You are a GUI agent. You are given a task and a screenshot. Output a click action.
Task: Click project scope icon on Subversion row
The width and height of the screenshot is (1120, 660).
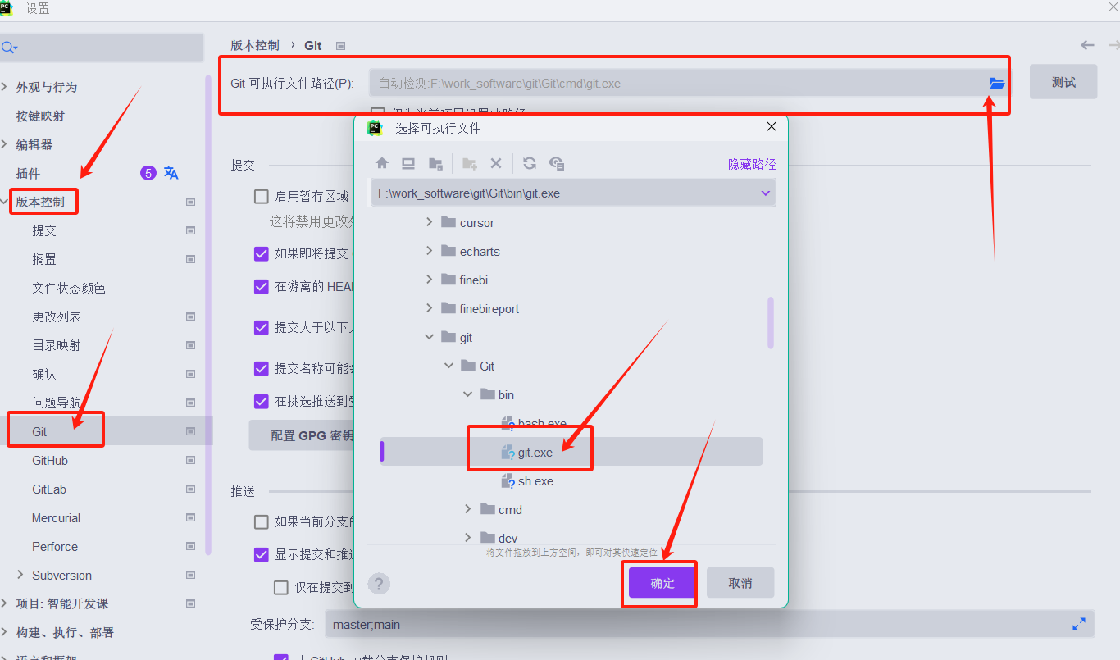191,575
